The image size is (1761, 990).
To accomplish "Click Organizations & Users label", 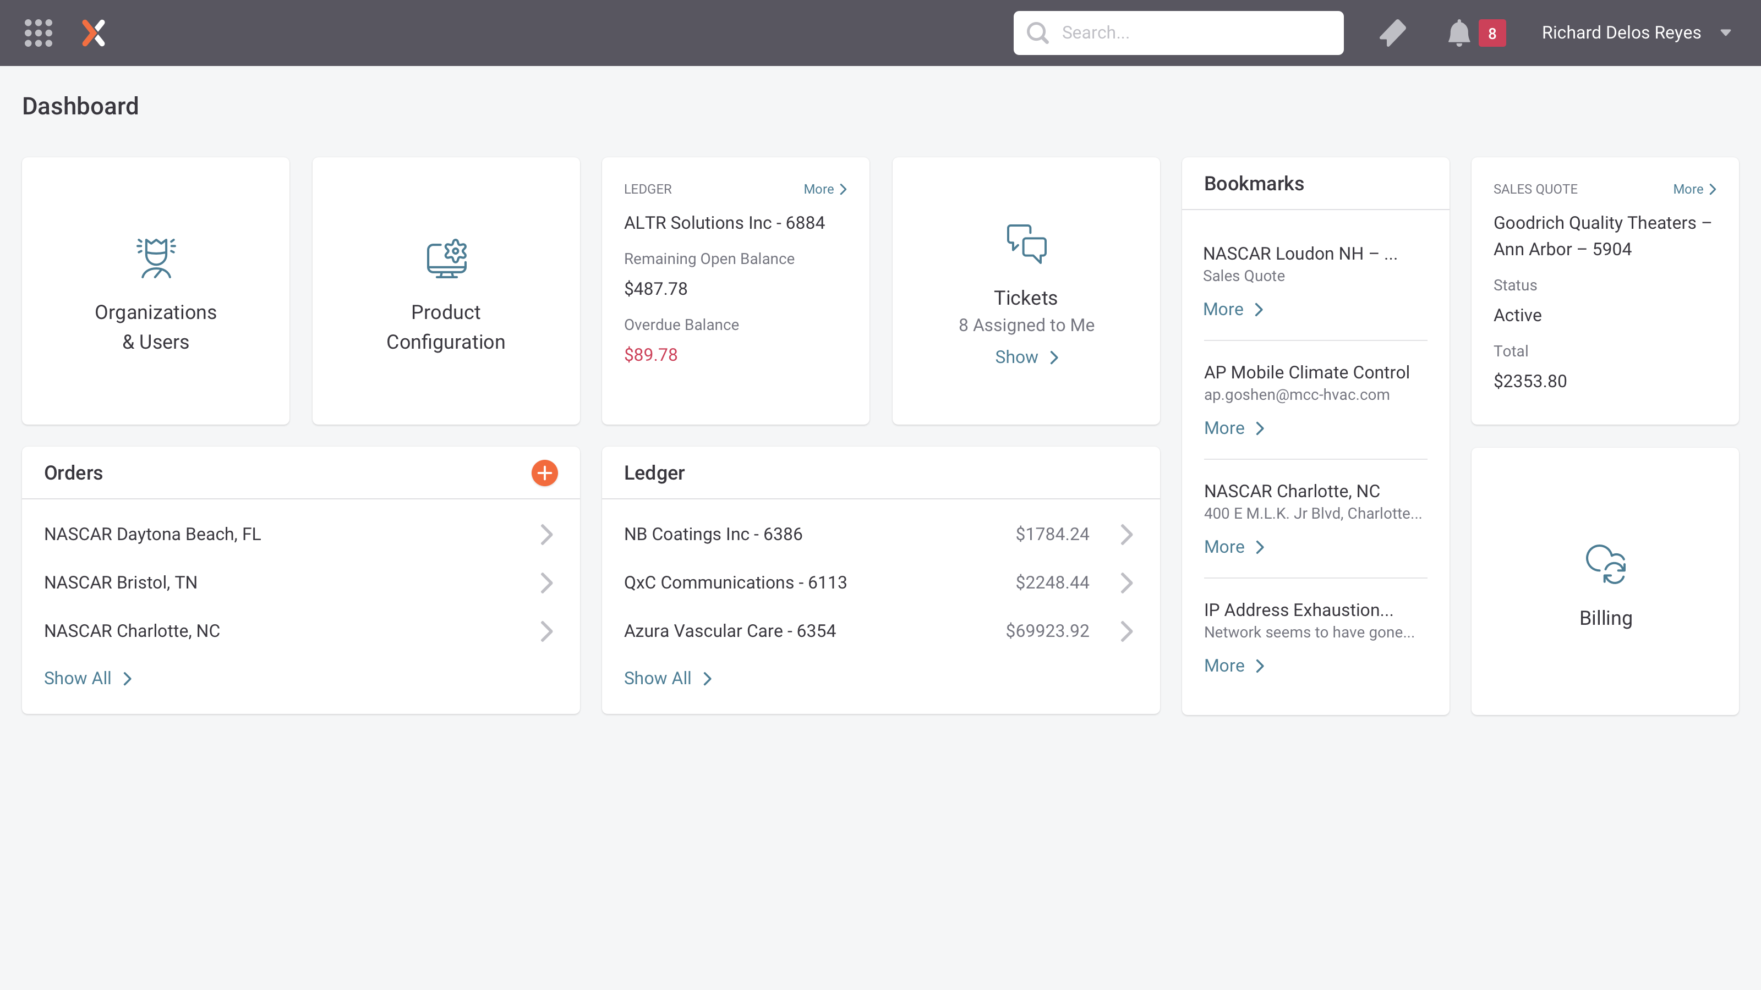I will (156, 327).
